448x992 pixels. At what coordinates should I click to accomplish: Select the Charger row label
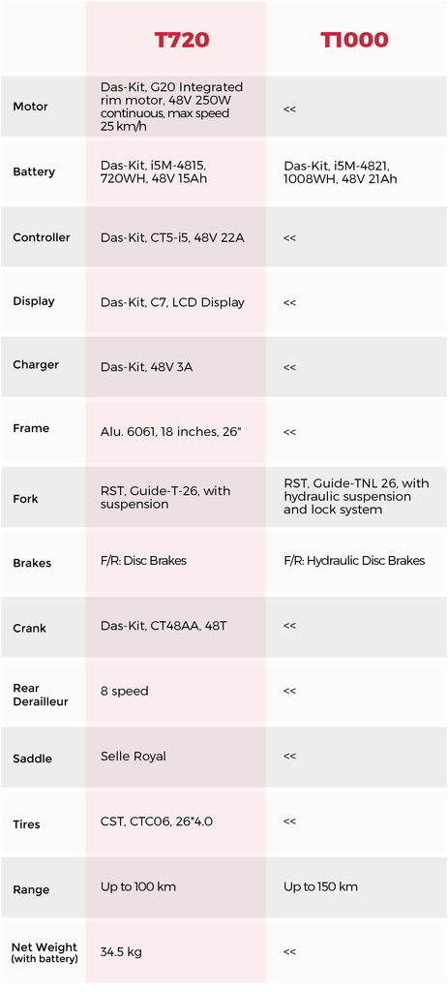point(36,364)
